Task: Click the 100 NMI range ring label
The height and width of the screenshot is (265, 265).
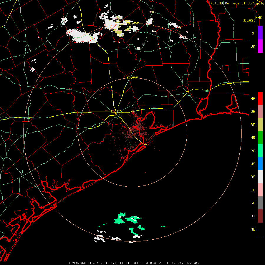Action: point(132,23)
